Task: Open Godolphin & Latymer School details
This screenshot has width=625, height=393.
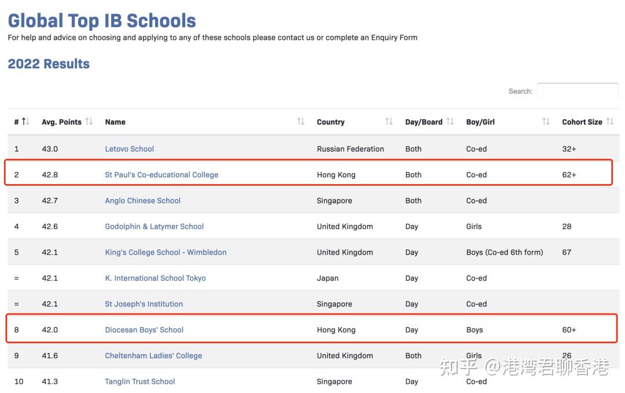Action: pos(154,226)
